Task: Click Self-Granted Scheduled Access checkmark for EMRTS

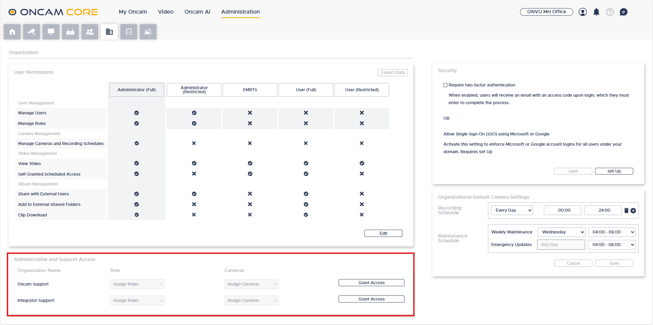Action: (x=250, y=174)
